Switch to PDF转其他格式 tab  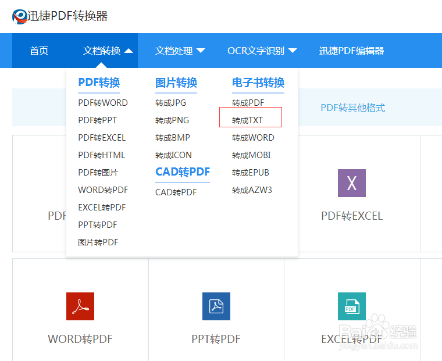point(353,108)
